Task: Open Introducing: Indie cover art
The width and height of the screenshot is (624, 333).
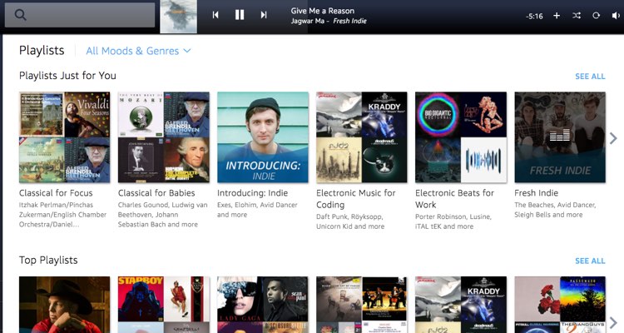Action: coord(263,137)
